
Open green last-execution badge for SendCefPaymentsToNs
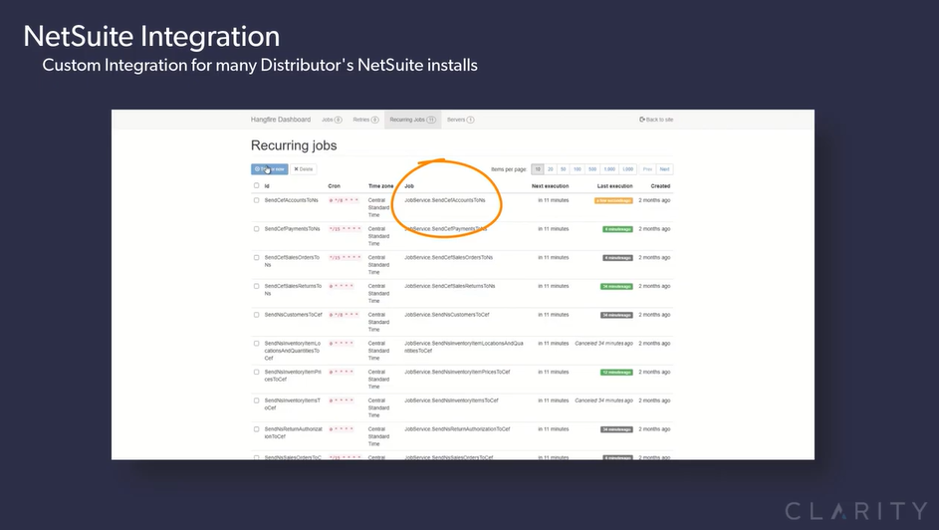click(x=617, y=229)
